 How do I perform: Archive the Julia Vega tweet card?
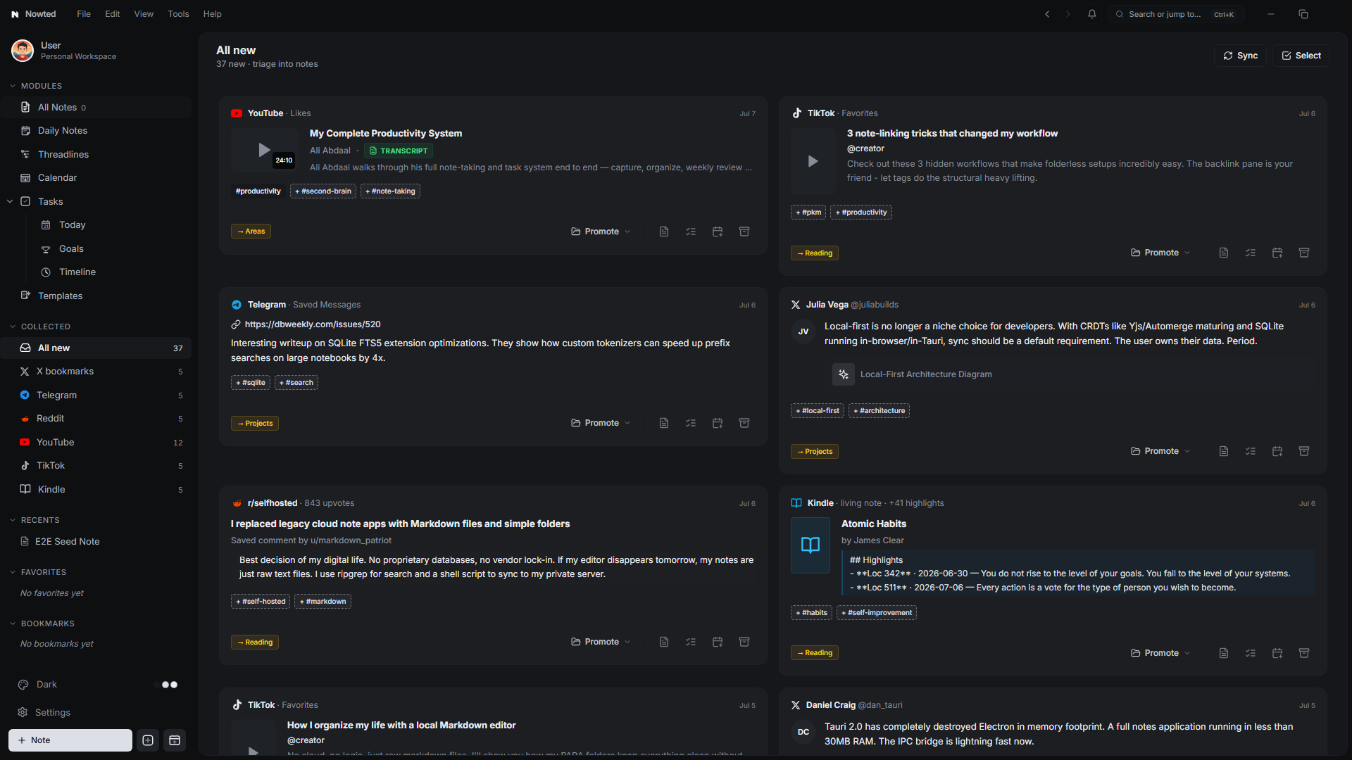pyautogui.click(x=1304, y=451)
